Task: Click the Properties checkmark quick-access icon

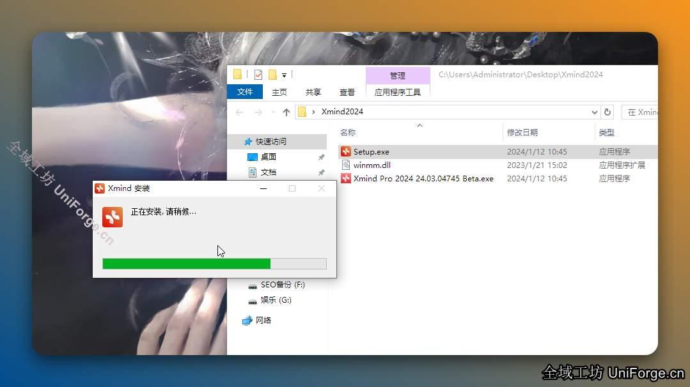Action: 258,75
